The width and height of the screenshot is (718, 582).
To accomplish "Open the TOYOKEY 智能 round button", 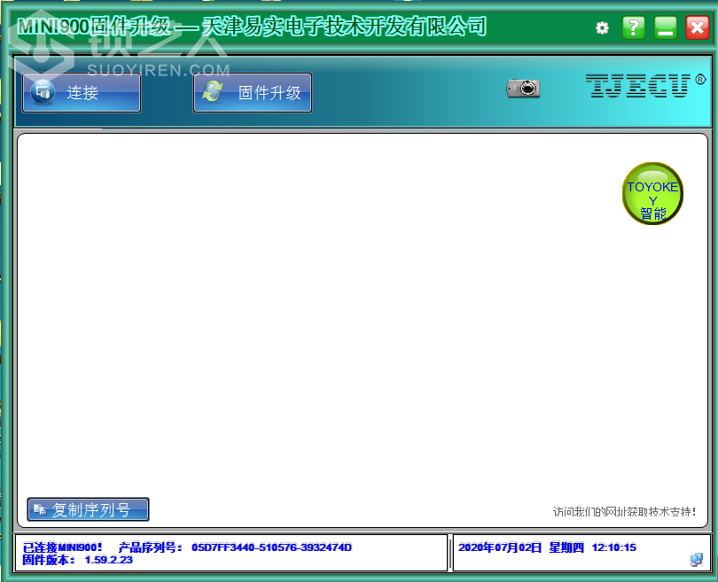I will (652, 193).
